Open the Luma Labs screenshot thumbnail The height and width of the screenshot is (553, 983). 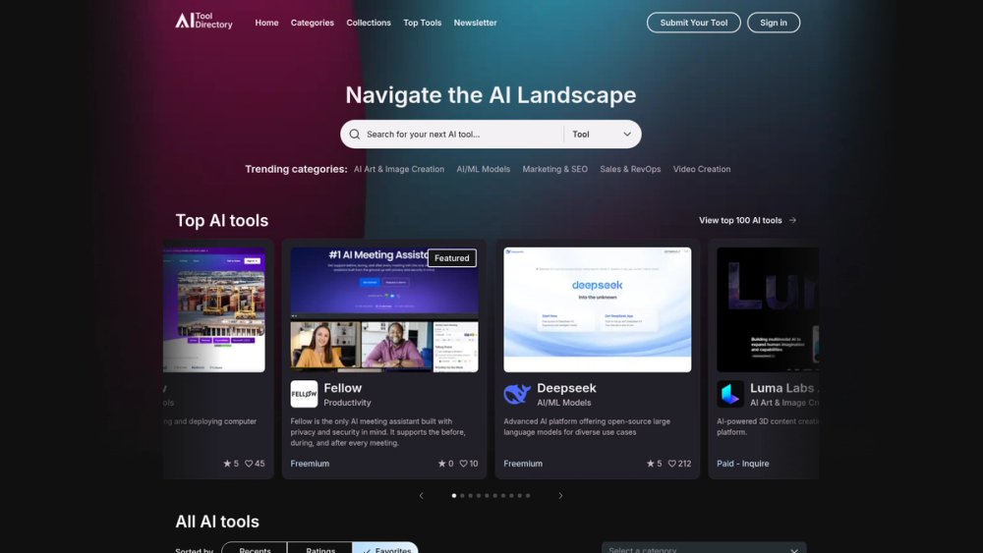point(768,309)
